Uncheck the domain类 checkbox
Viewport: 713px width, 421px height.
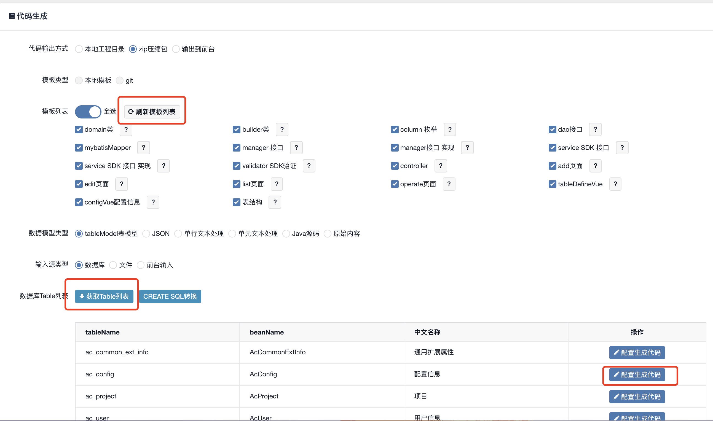click(x=79, y=129)
